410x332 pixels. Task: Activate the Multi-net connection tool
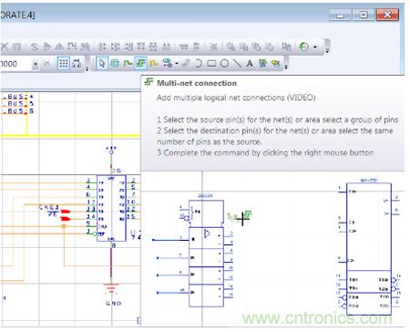tap(141, 63)
